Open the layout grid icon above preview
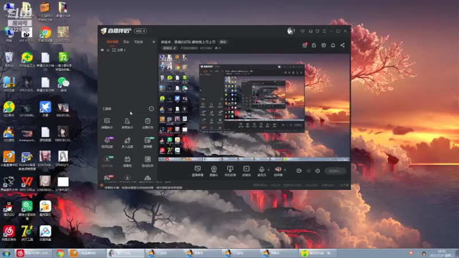Image resolution: width=459 pixels, height=258 pixels. [324, 45]
